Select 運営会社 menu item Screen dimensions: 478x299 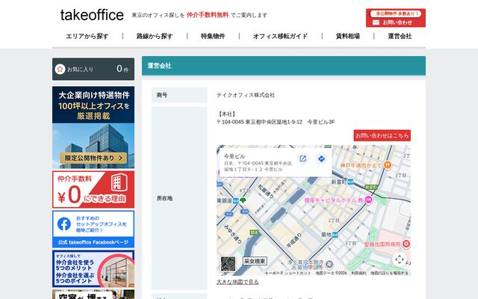coord(400,37)
